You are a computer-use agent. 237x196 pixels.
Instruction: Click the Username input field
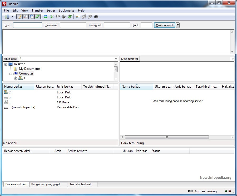pos(73,25)
